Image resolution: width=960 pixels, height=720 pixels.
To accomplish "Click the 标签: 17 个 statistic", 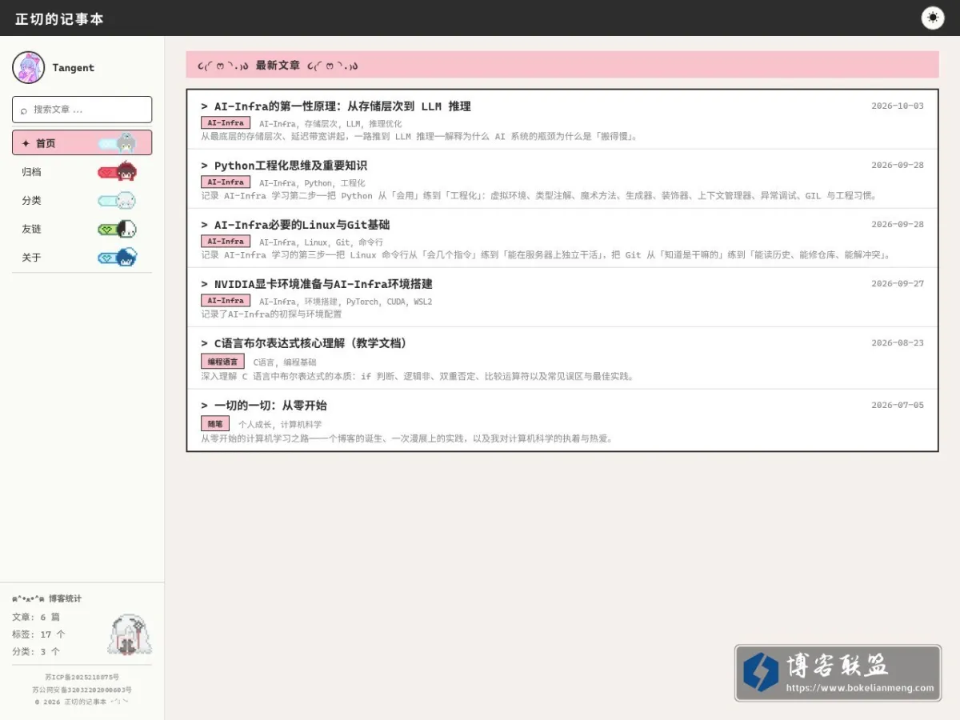I will 38,634.
